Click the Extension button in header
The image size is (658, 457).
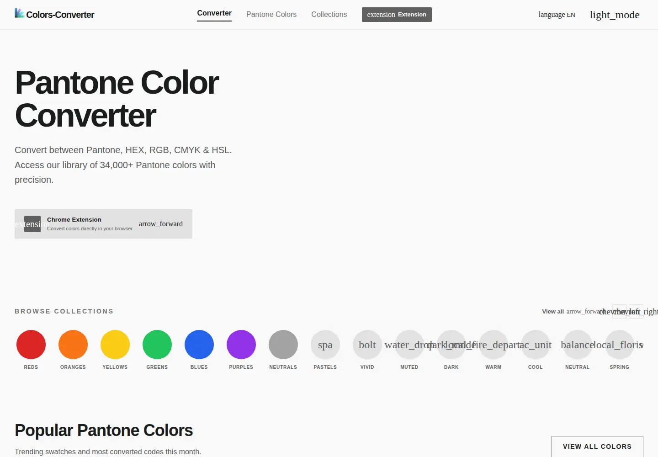pos(397,15)
